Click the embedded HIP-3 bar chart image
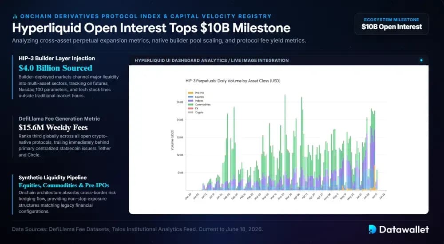 (279, 140)
